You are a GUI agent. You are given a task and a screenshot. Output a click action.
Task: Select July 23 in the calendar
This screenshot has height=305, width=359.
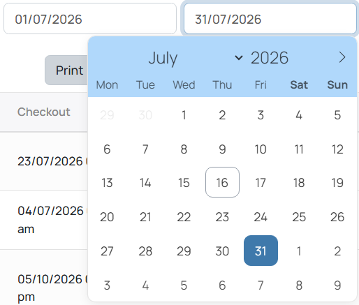click(222, 217)
